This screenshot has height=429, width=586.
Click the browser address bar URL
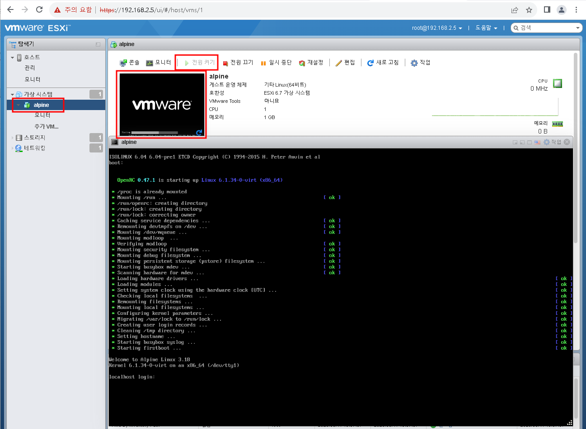151,10
